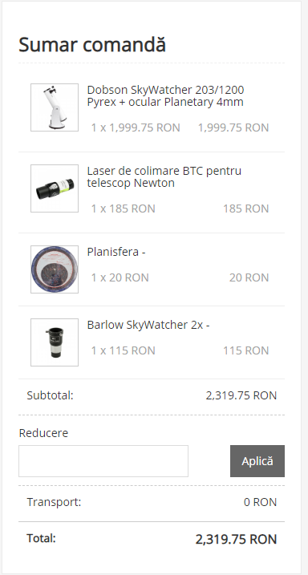Focus the Reducere discount code field
The width and height of the screenshot is (308, 575).
pos(103,461)
